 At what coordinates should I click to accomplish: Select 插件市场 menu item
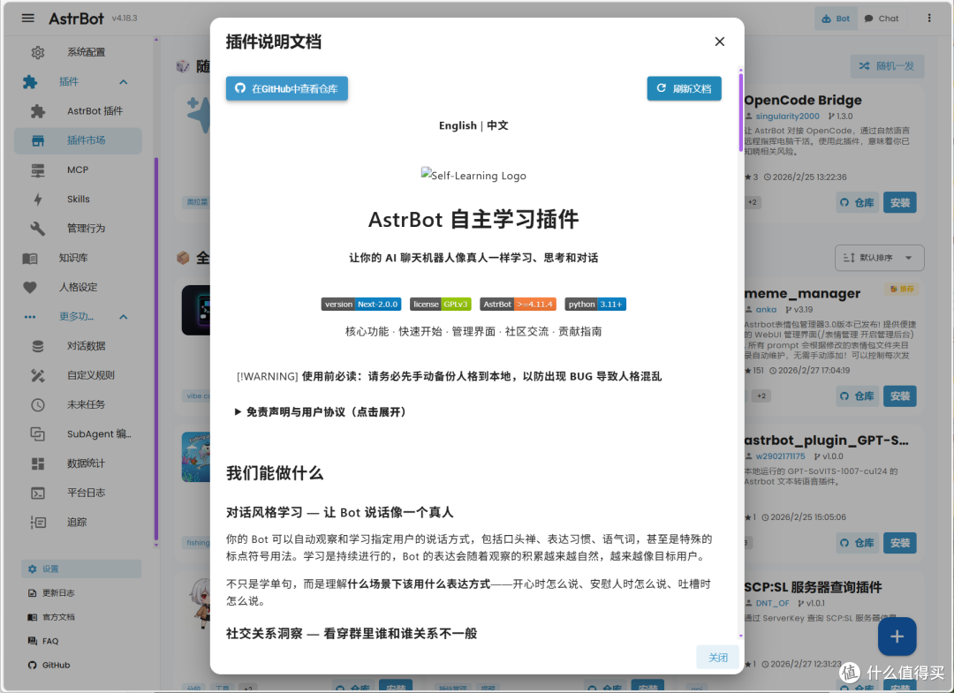(x=78, y=140)
